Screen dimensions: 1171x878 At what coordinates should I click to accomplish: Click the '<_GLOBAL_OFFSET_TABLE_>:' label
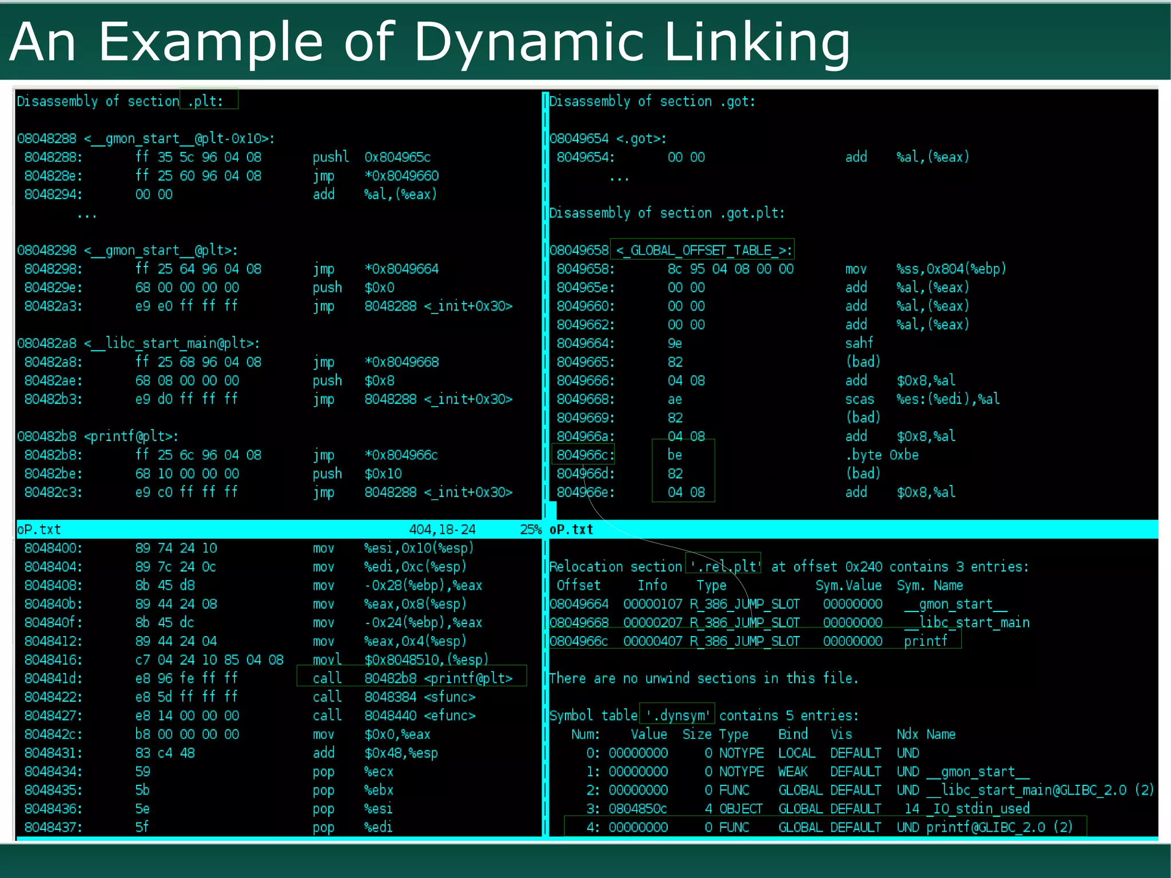pos(704,250)
